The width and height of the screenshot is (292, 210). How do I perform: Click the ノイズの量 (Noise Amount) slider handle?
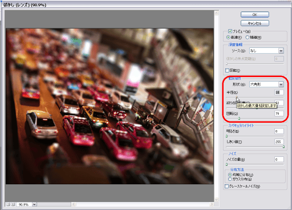click(226, 164)
